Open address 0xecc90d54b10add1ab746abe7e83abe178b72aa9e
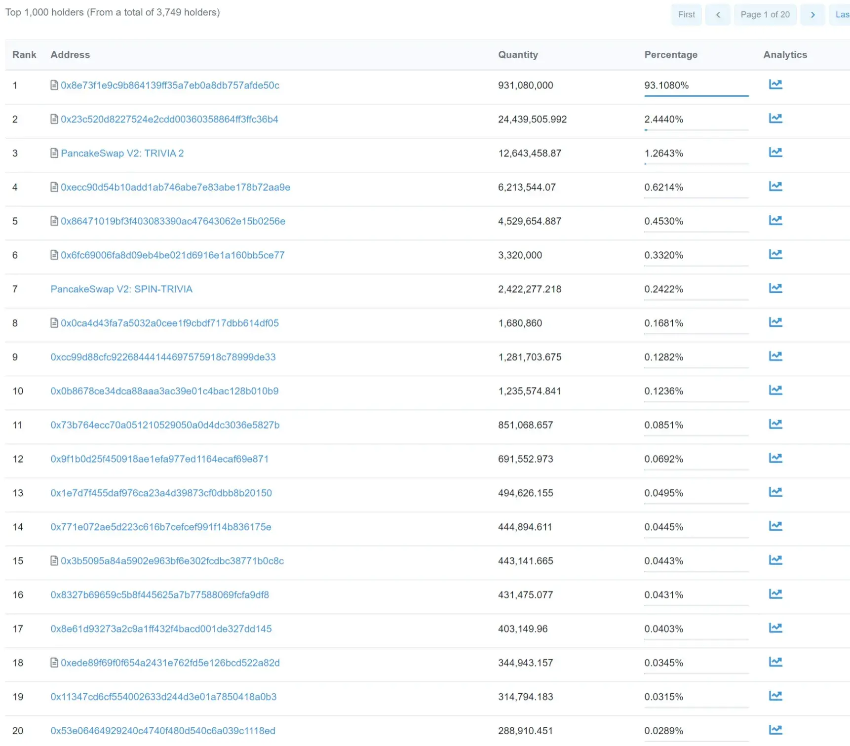850x746 pixels. coord(175,188)
